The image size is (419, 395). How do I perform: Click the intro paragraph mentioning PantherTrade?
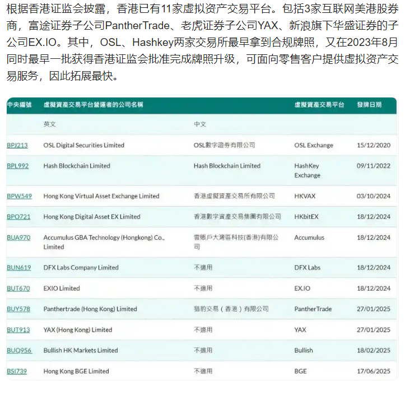coord(203,42)
